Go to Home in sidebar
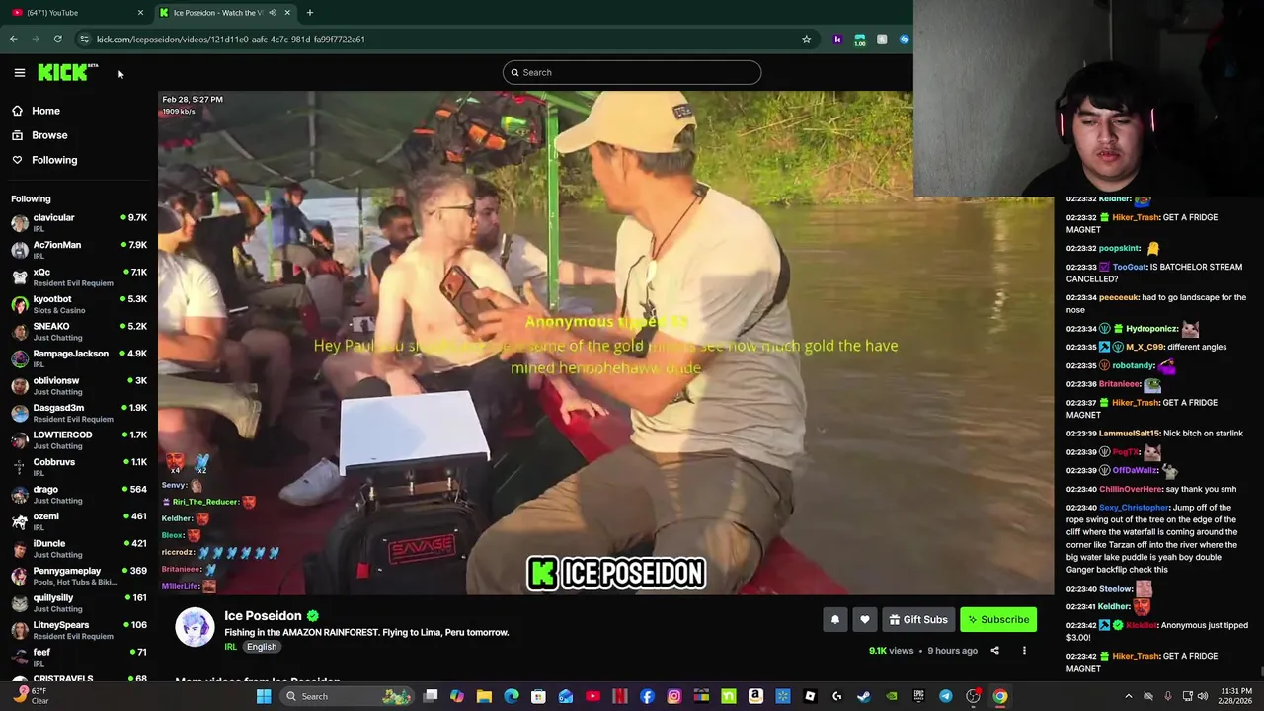Screen dimensions: 1264x711 point(36,111)
